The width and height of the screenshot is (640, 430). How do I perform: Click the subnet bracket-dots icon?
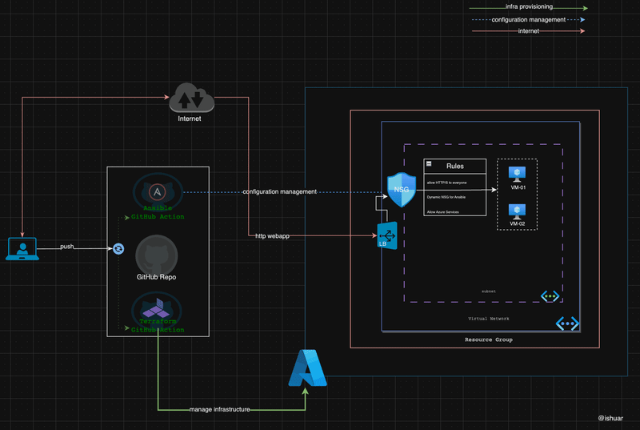click(x=550, y=296)
